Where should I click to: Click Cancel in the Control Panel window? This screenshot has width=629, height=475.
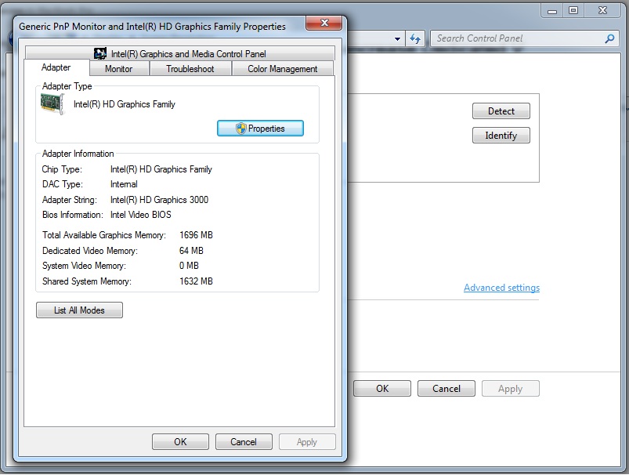446,389
